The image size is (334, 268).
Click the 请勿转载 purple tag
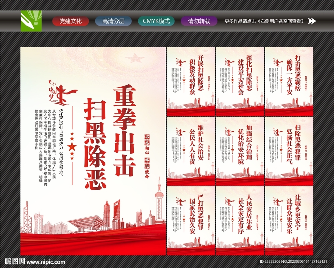tap(199, 21)
